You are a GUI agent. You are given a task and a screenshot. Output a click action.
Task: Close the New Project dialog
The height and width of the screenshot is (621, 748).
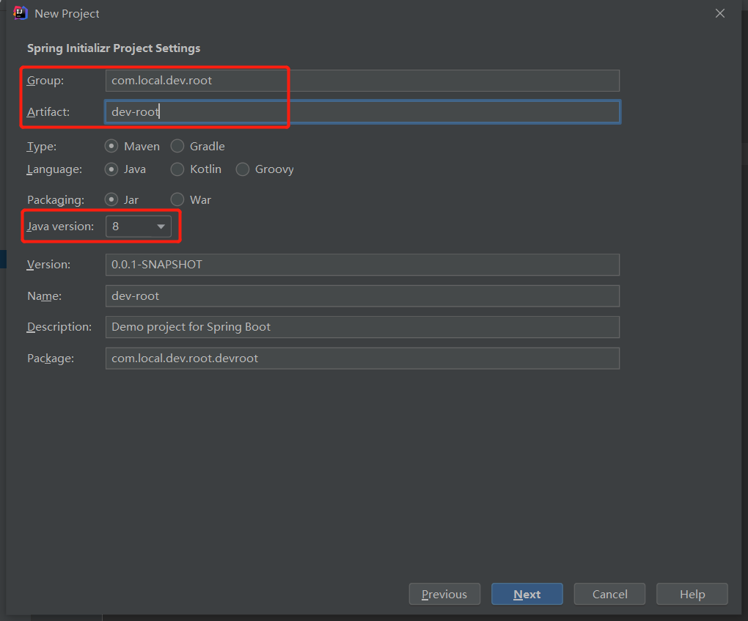(720, 13)
